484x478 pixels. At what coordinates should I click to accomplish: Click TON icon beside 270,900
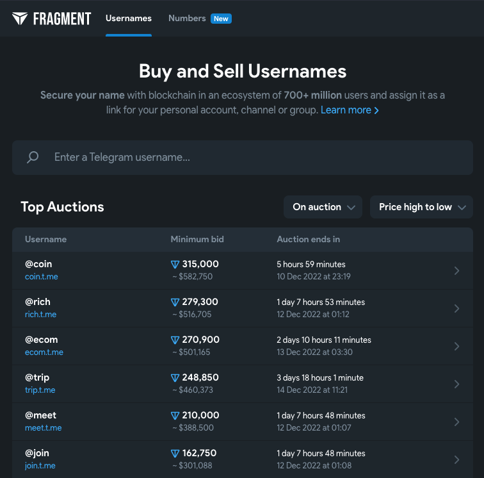point(175,340)
